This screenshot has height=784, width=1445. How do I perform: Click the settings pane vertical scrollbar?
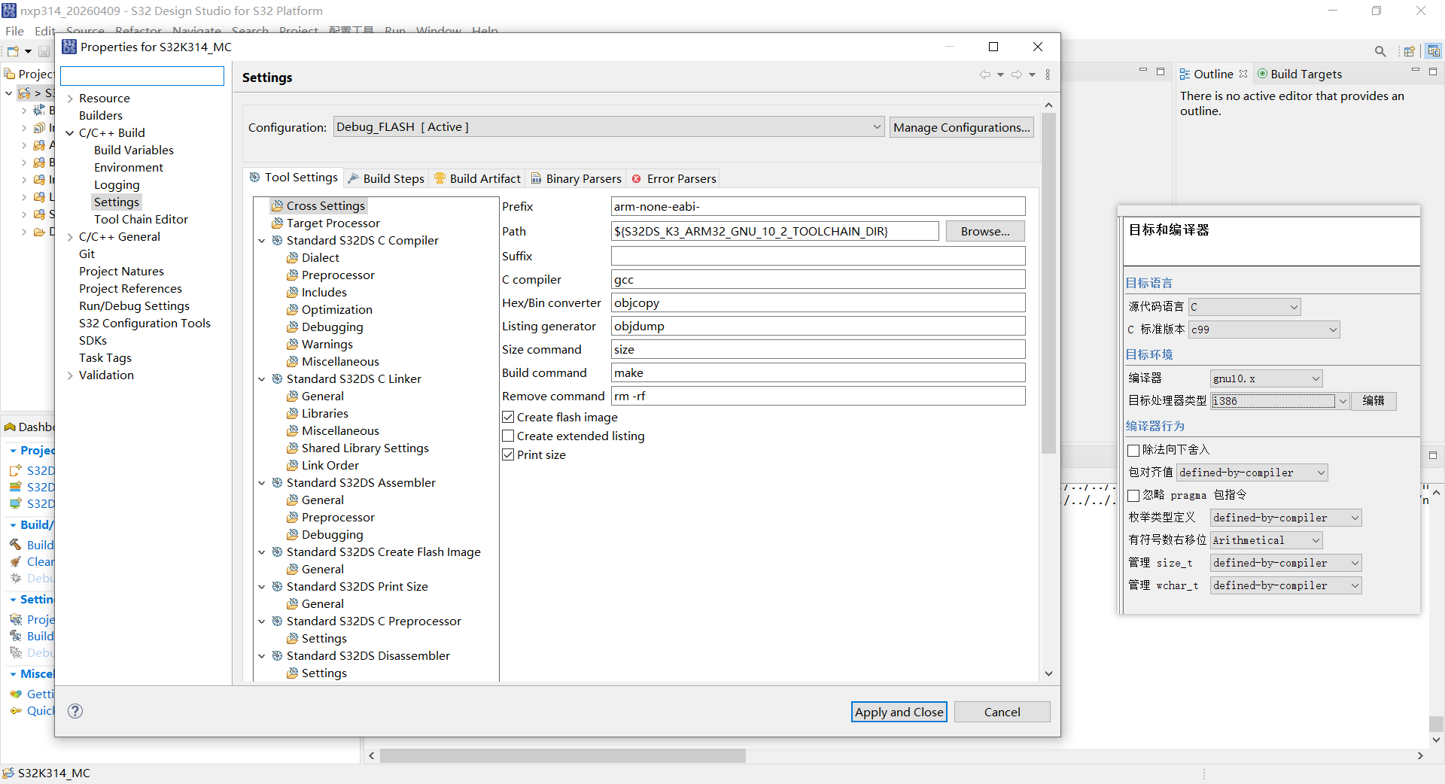pos(1048,283)
